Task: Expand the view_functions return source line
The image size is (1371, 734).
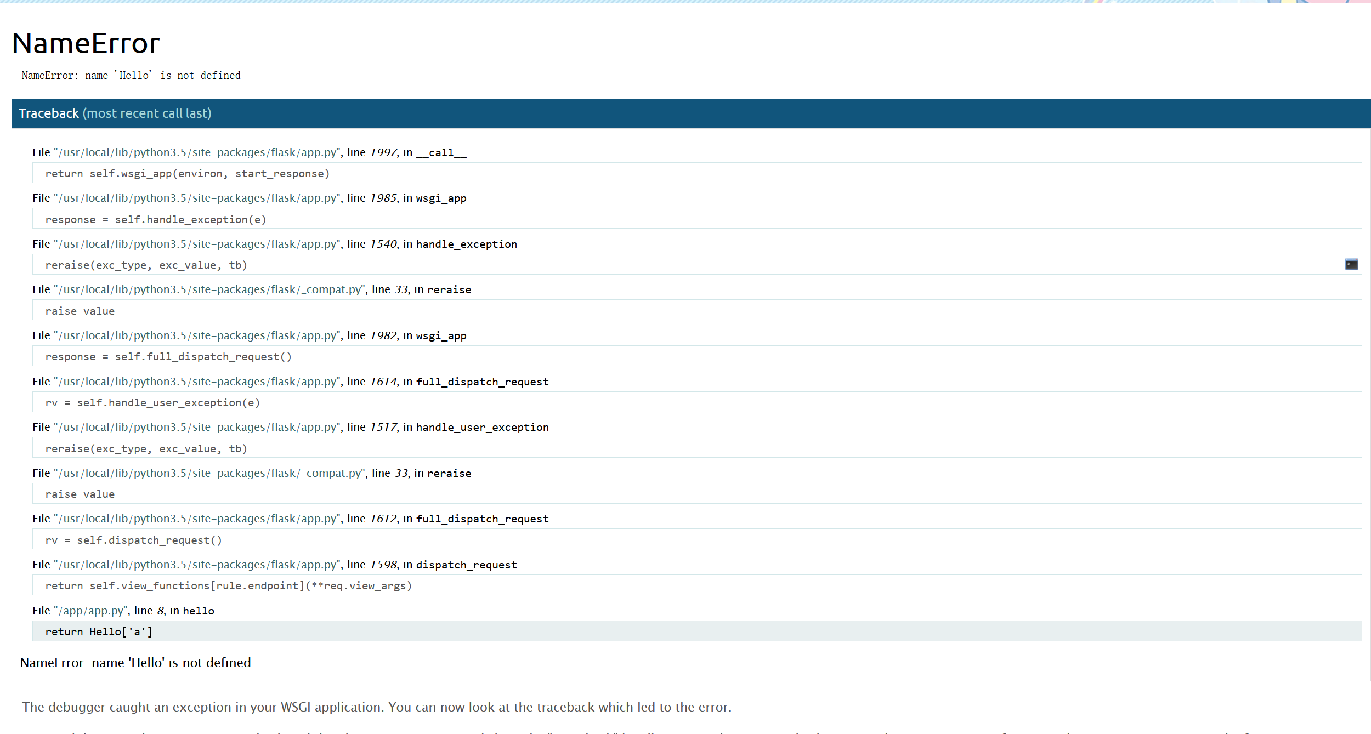Action: click(228, 586)
